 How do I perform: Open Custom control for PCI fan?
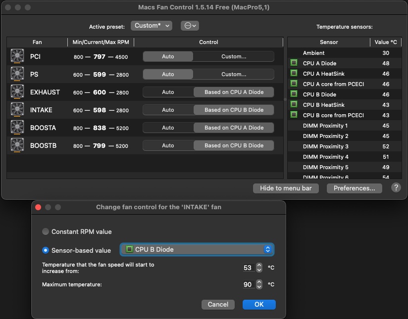(234, 56)
